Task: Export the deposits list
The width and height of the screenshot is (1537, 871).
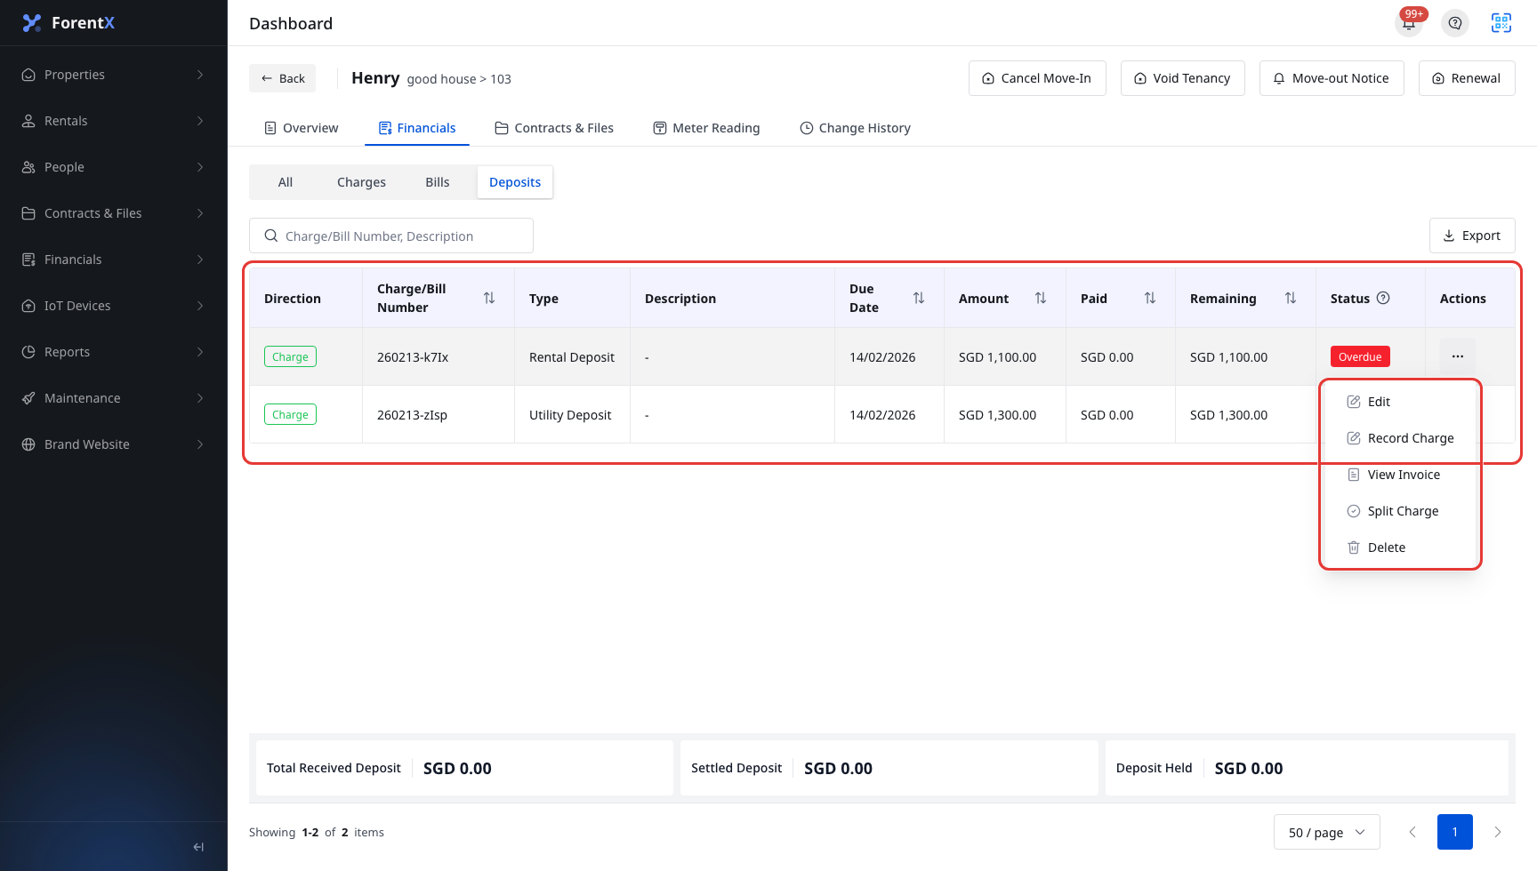Action: [1472, 236]
